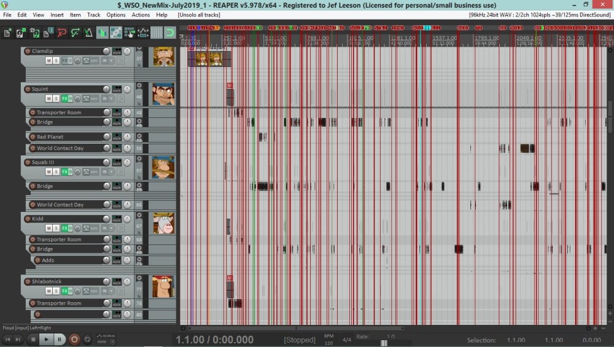This screenshot has height=347, width=614.
Task: Select the Adds track under Kidd
Action: click(x=48, y=260)
